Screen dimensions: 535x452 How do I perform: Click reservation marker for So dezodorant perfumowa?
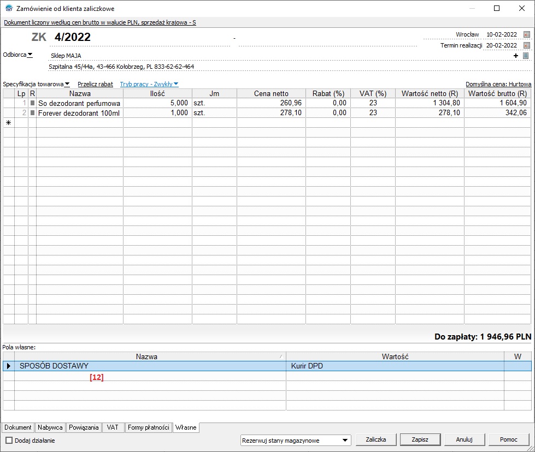[32, 103]
